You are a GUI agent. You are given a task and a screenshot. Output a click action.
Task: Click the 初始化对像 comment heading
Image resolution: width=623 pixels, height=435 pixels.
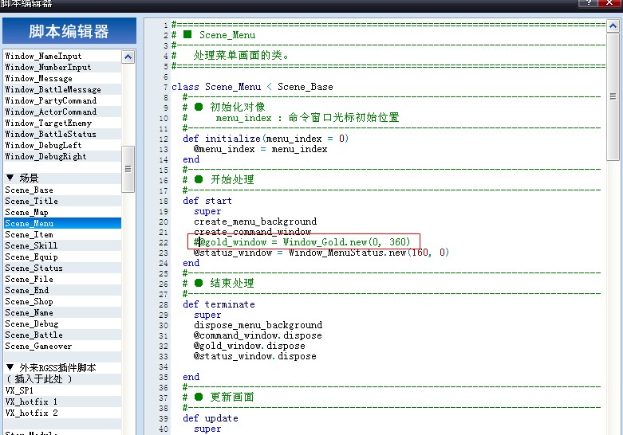click(237, 107)
